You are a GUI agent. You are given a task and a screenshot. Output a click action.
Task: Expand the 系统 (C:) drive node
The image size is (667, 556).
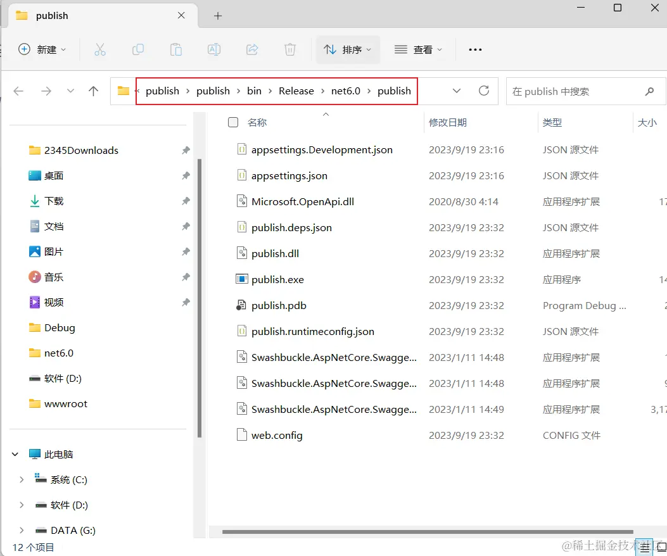click(x=22, y=480)
